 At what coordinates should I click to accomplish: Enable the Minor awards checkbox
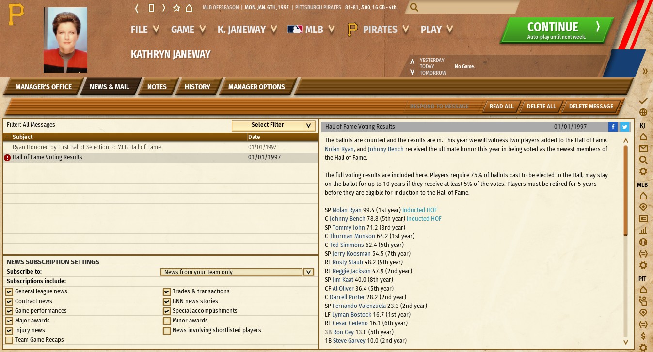[167, 321]
